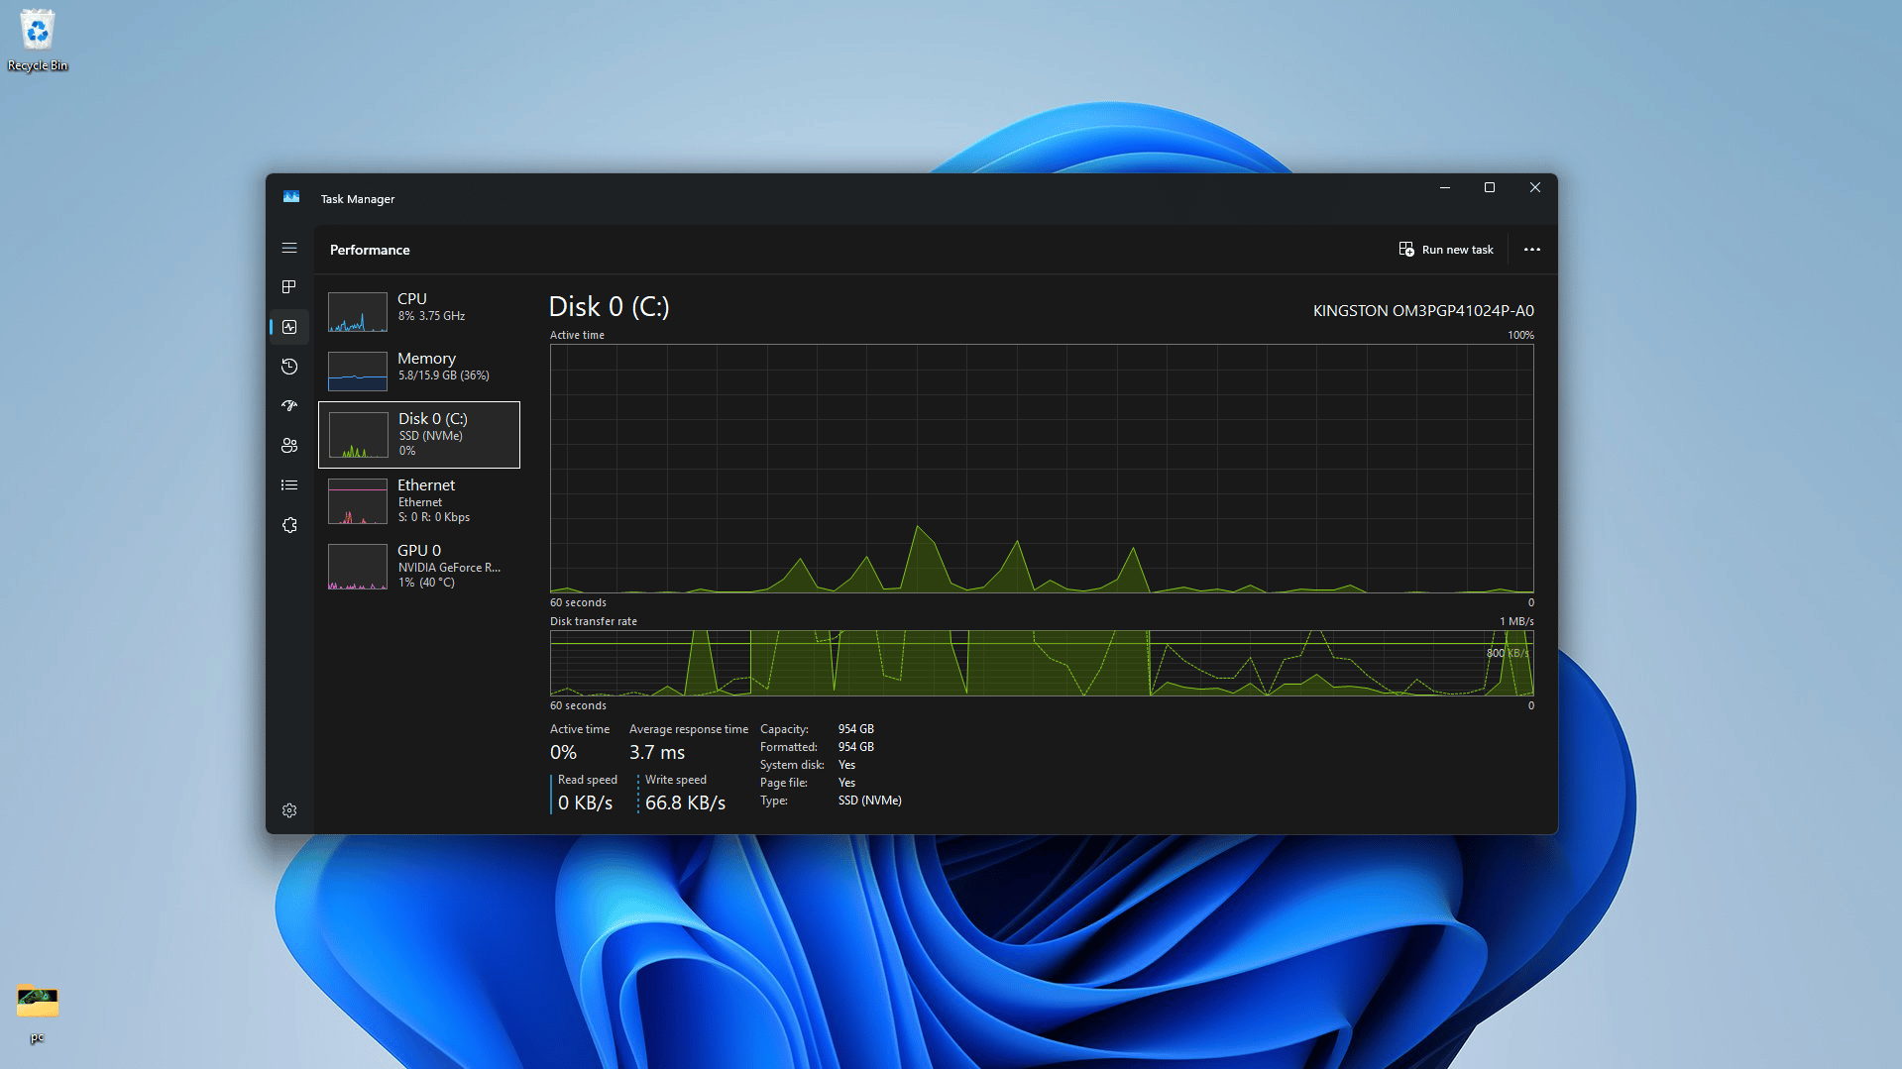The width and height of the screenshot is (1902, 1069).
Task: Click the KINGSTON OM3PGP41024P-A0 model text
Action: 1423,311
